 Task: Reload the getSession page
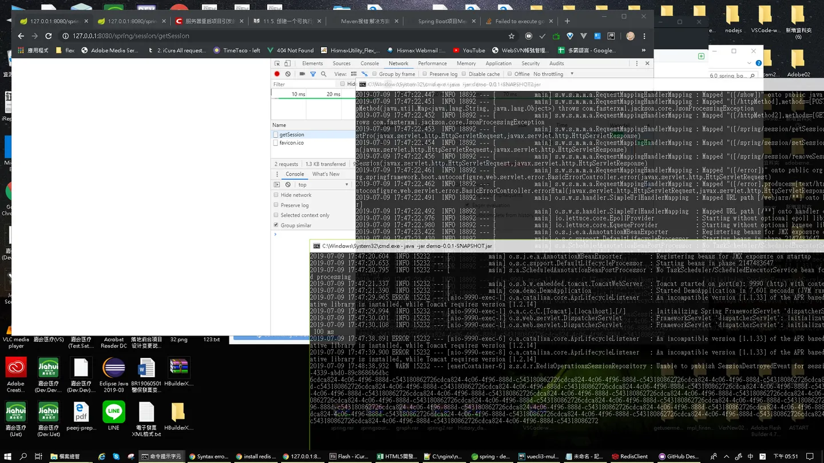coord(49,36)
